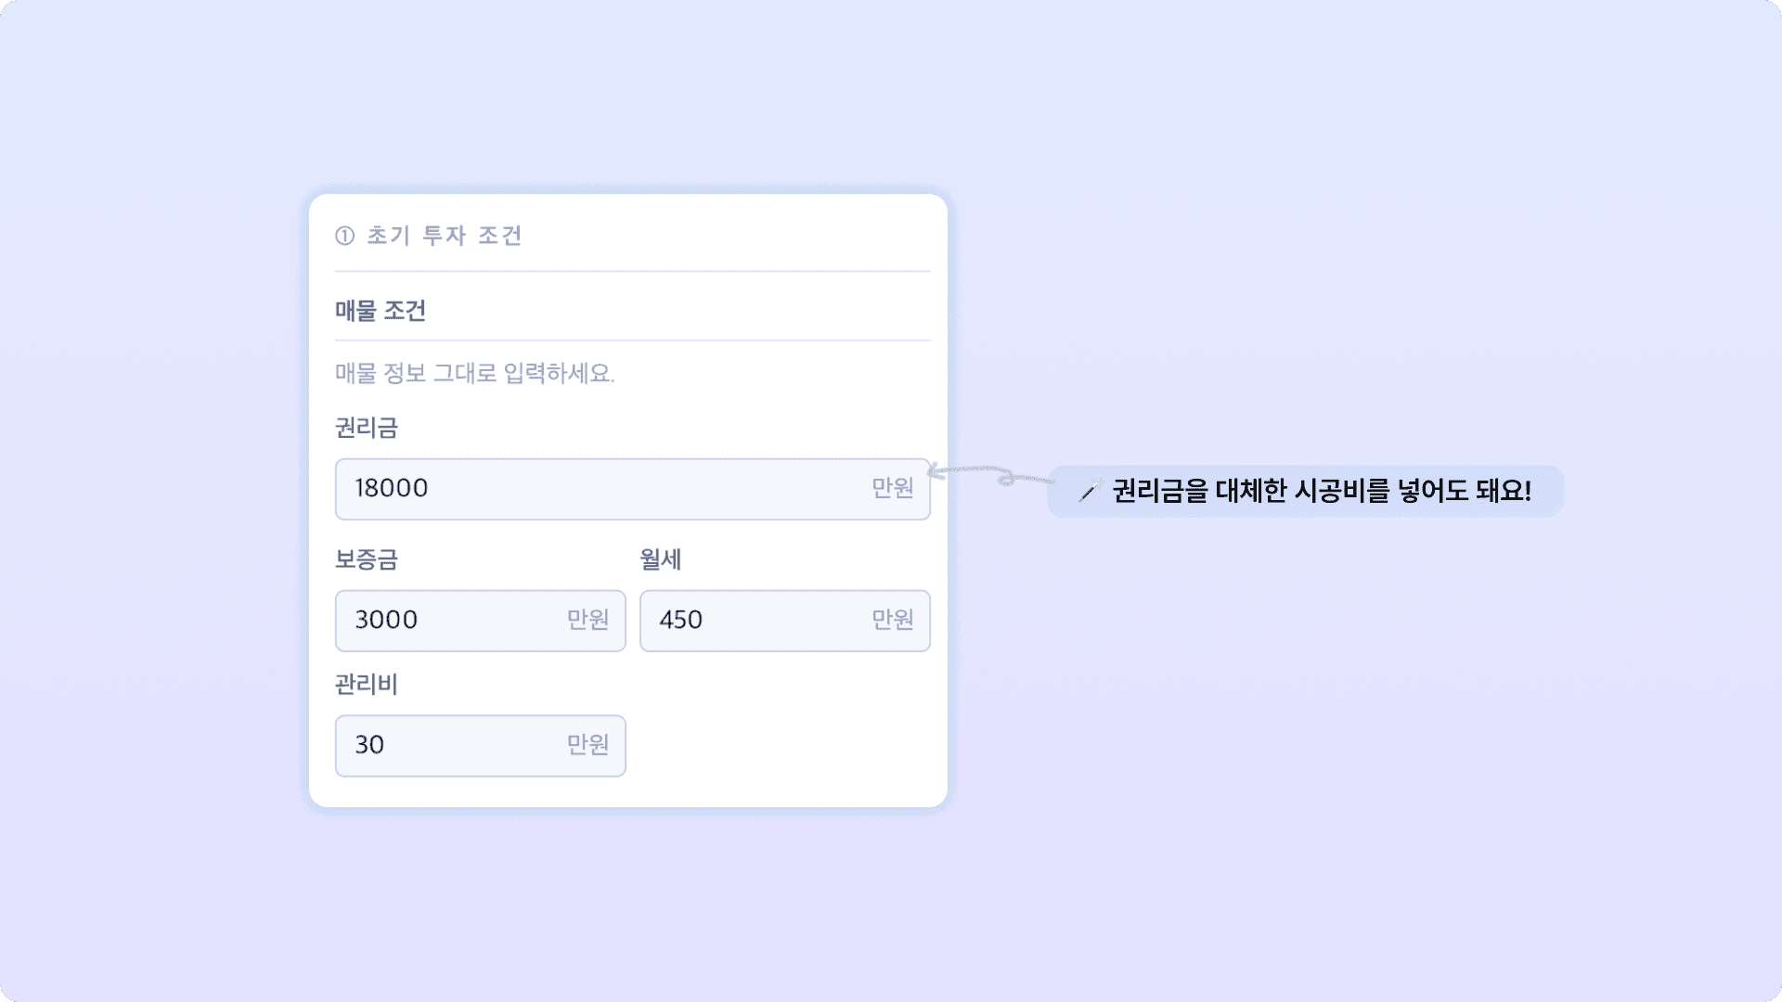Click the 만원 label in the 보증금 field
This screenshot has width=1782, height=1002.
click(x=585, y=621)
